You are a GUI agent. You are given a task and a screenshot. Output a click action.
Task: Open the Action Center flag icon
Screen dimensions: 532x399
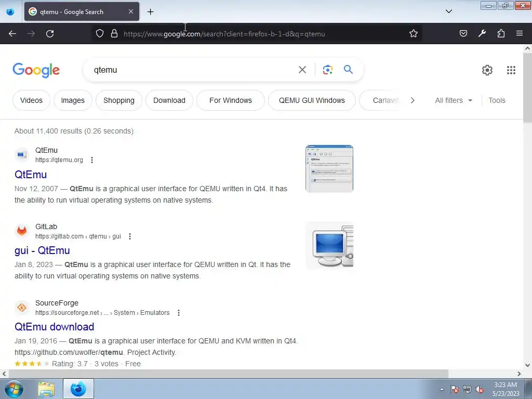click(454, 389)
